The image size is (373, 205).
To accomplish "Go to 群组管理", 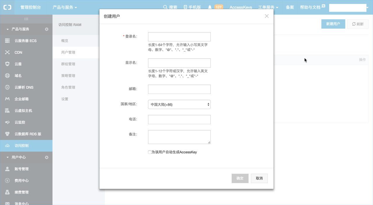I will click(x=68, y=64).
